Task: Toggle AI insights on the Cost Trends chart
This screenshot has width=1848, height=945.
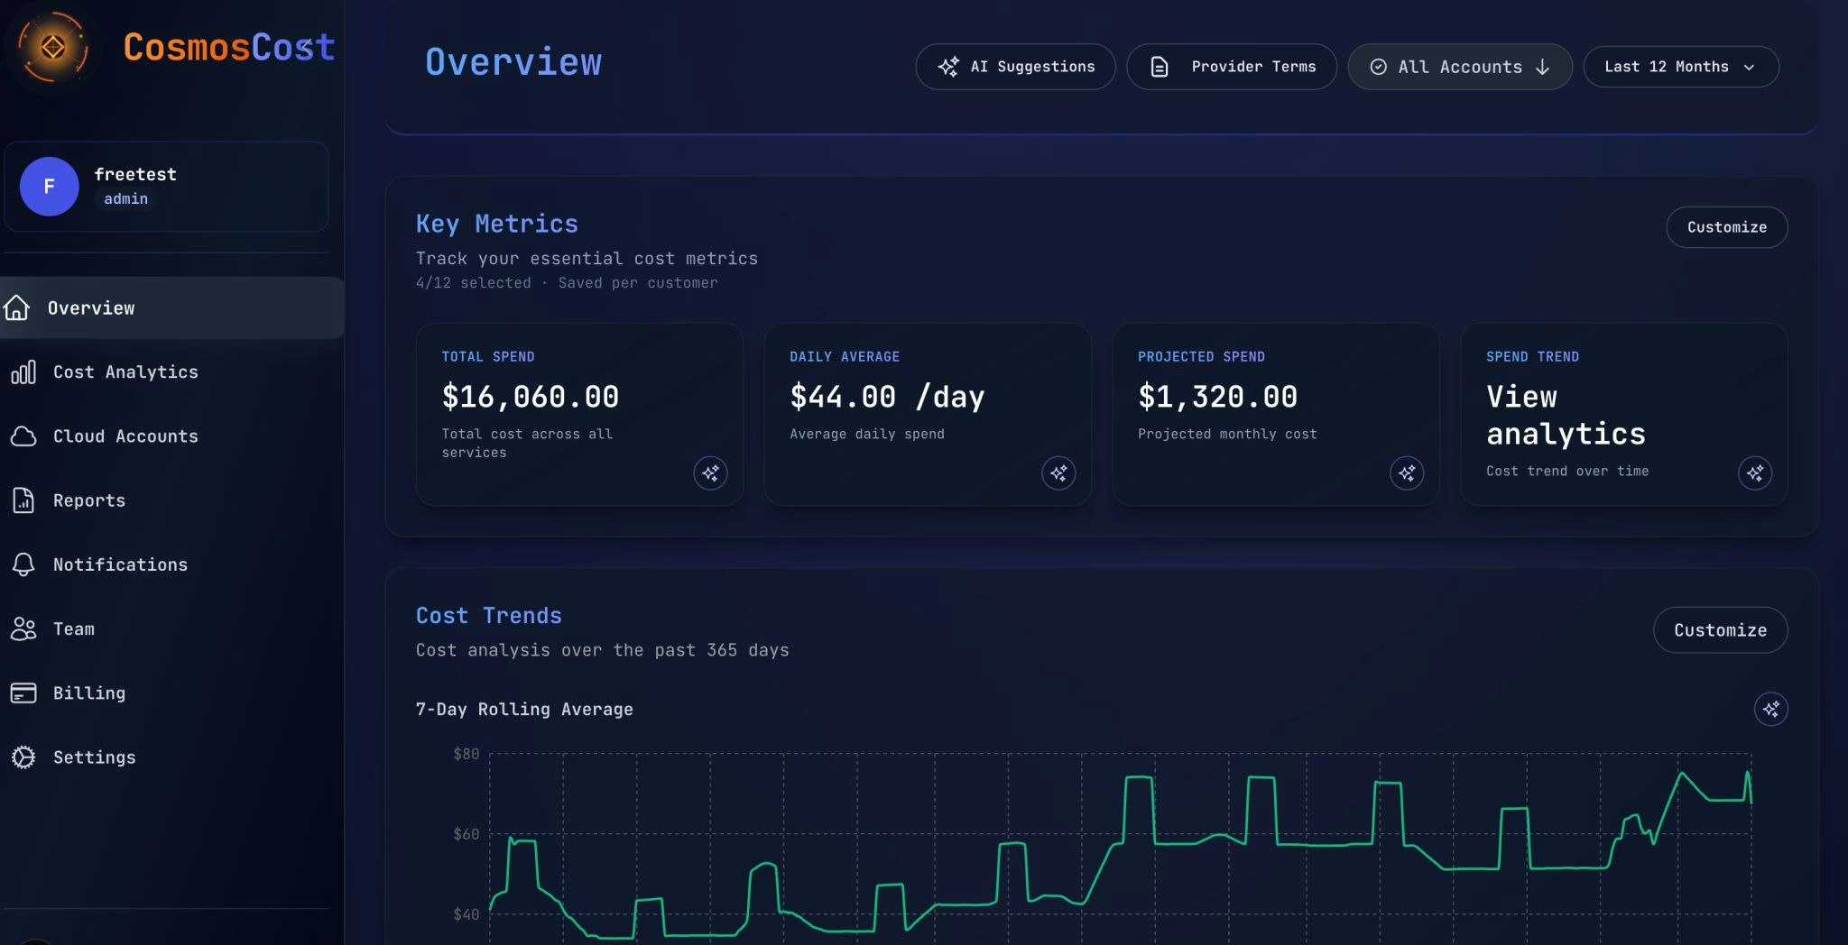Action: pos(1770,710)
